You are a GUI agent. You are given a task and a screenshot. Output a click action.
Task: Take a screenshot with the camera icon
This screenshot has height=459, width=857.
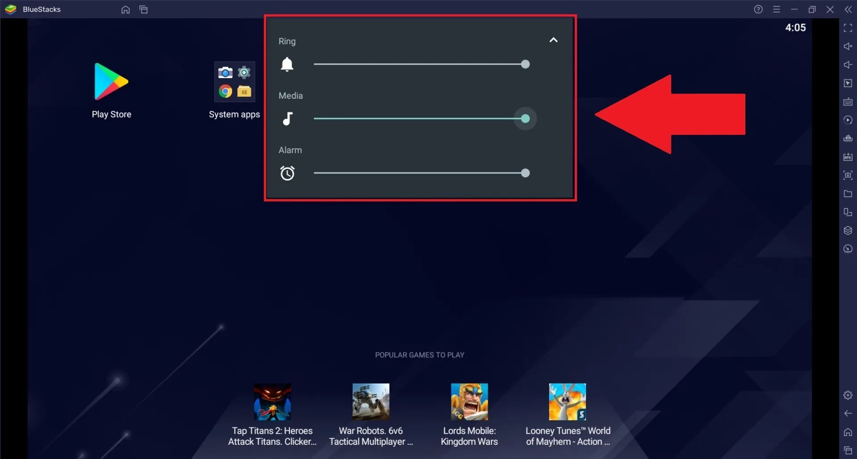848,175
